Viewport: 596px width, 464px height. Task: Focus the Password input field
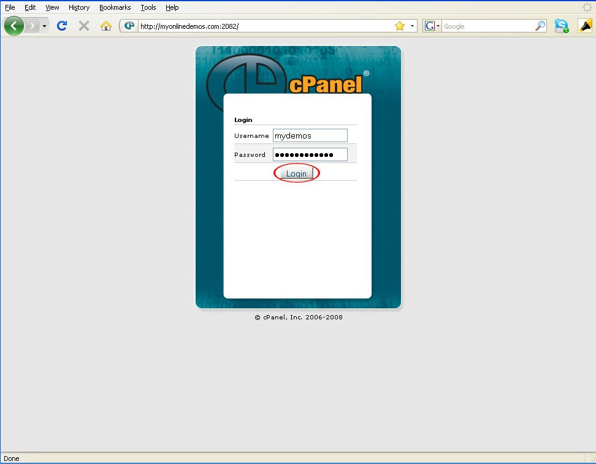coord(310,154)
